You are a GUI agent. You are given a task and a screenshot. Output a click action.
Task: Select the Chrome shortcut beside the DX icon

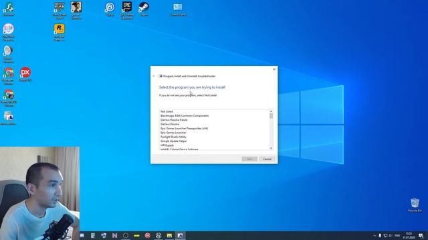(x=9, y=76)
